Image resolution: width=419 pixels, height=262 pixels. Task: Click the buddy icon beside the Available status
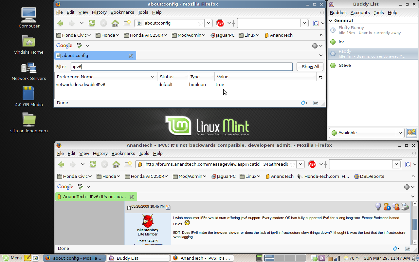pos(411,133)
